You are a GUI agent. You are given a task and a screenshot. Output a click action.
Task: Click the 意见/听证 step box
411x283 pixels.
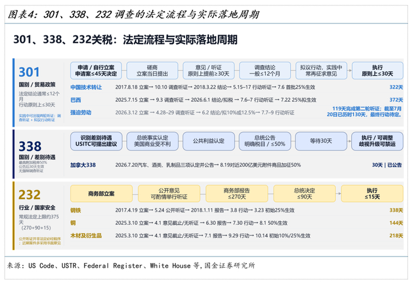[x=208, y=70]
